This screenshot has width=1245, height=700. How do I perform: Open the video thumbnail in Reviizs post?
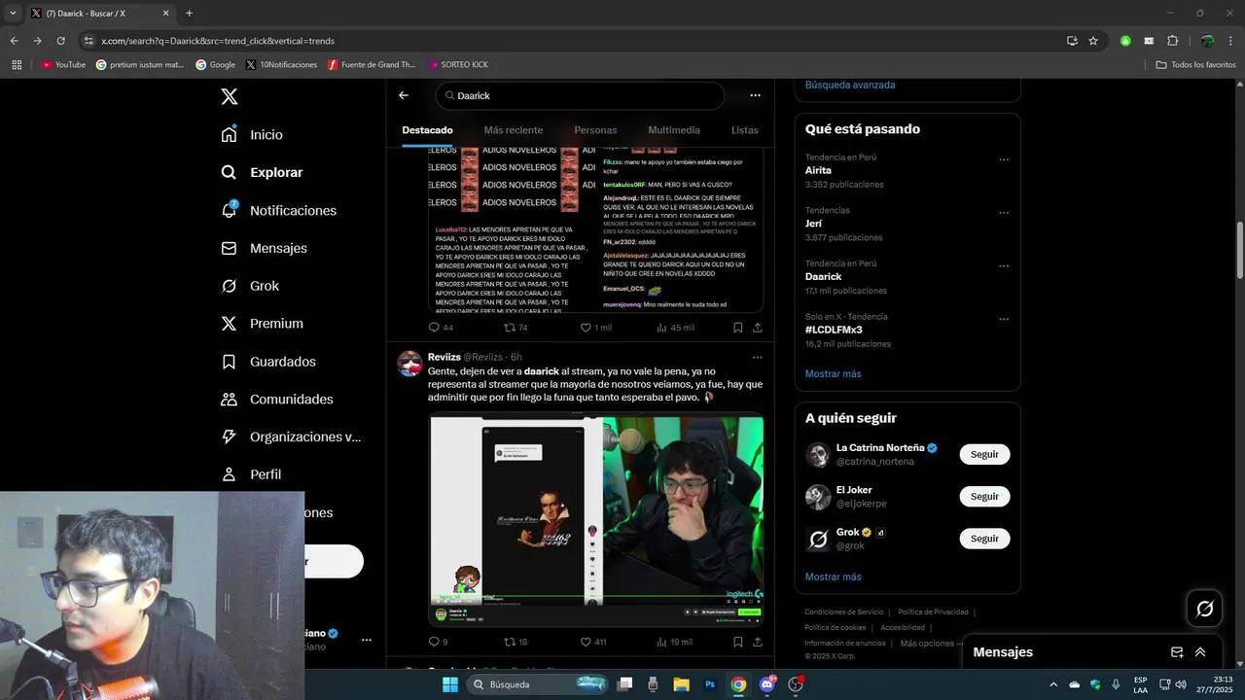coord(596,521)
